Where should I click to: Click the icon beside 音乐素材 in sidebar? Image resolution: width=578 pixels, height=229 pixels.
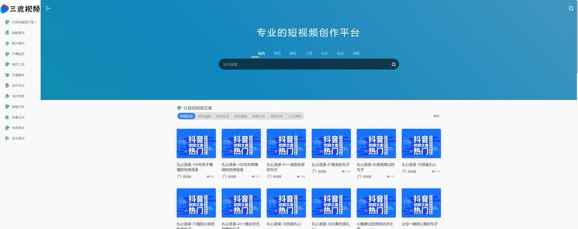click(7, 139)
